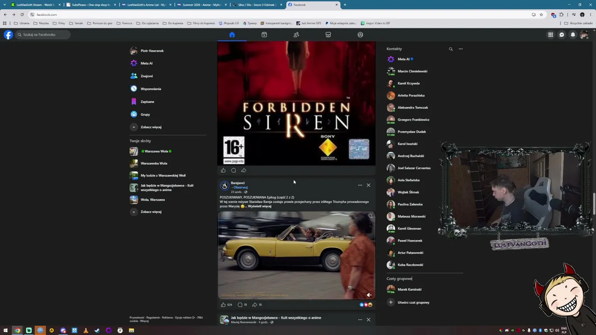Open the Seriale bookmarks folder
This screenshot has height=335, width=596.
point(76,23)
